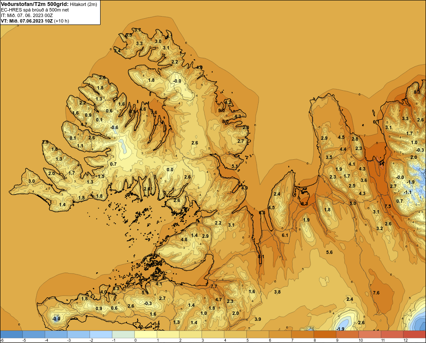Select the dark orange swatch between 8 and 9
Screen dimensions: 426x343
(325, 334)
